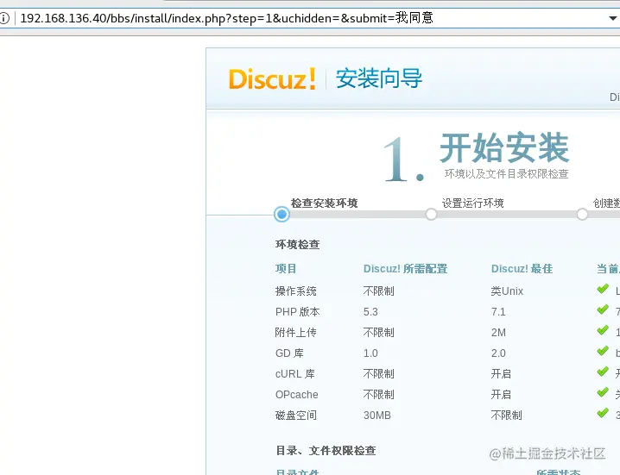Image resolution: width=620 pixels, height=475 pixels.
Task: Click the green check mark for PHP 版本 row
Action: click(603, 309)
